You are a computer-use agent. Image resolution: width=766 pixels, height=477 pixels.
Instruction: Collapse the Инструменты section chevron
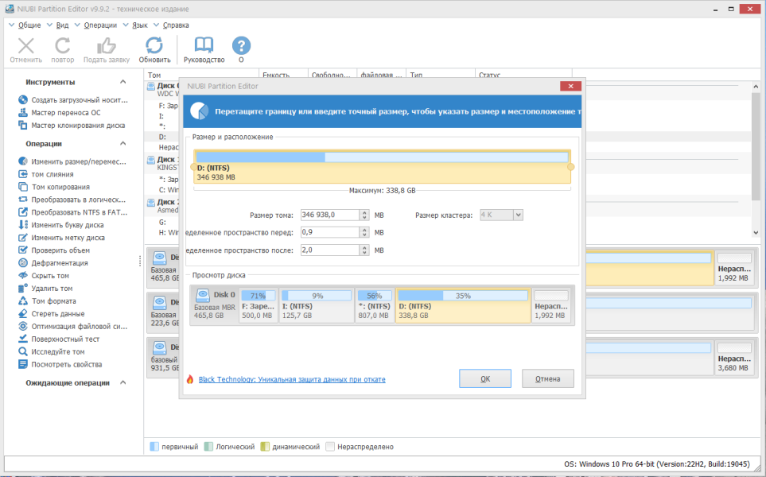click(123, 82)
